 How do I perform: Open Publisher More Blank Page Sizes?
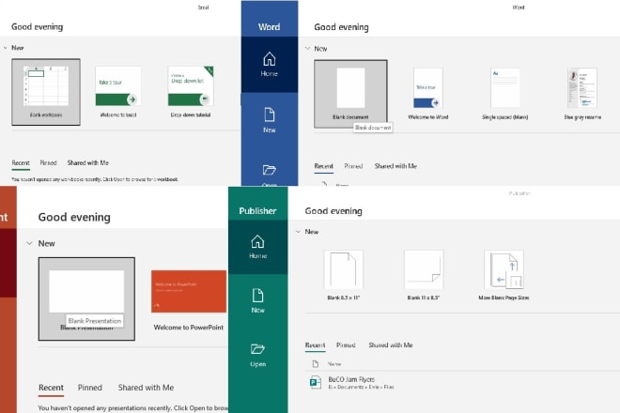point(504,275)
